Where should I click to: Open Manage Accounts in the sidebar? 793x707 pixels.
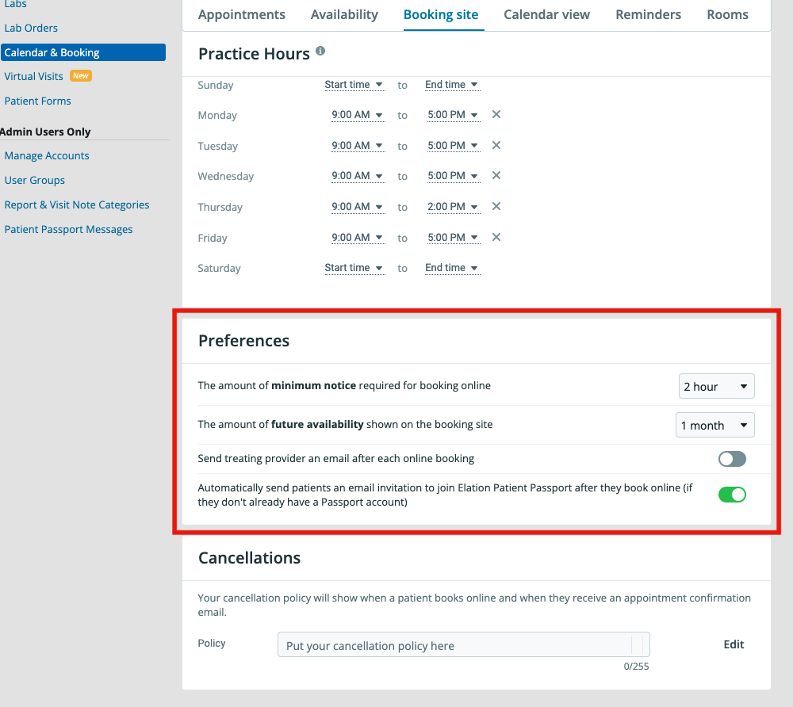(46, 155)
